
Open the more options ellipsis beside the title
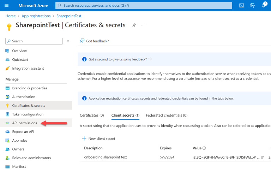pyautogui.click(x=143, y=25)
